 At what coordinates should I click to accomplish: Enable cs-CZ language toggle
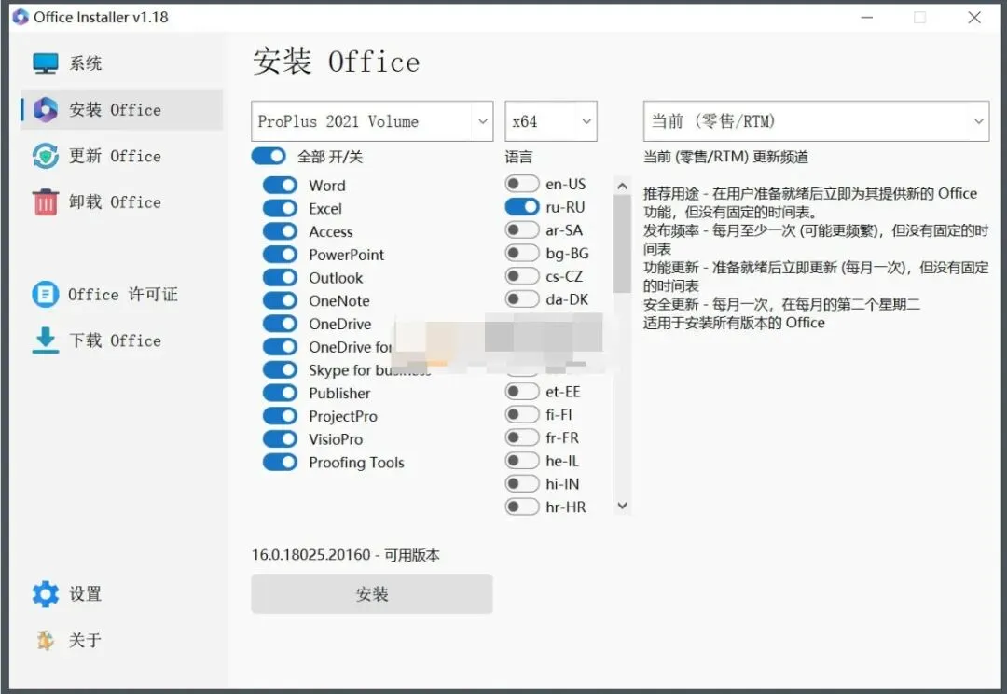coord(522,276)
